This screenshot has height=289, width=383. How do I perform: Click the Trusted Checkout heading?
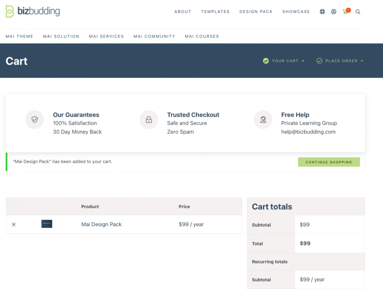tap(193, 115)
